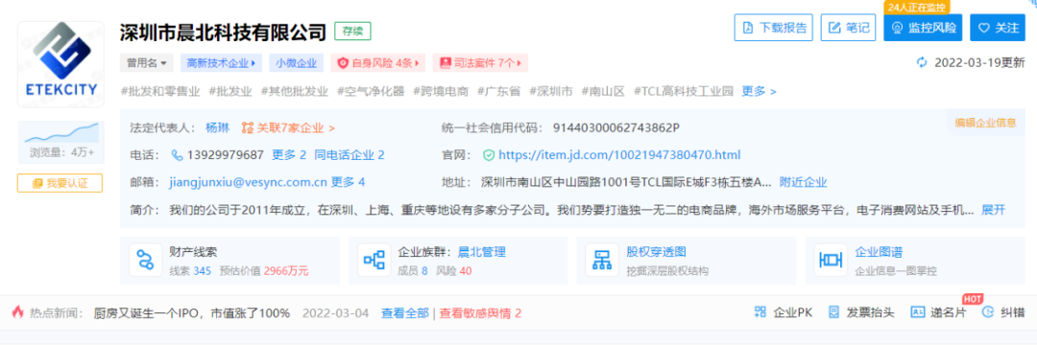Screen dimensions: 1037x345
Task: Open the #跨境电商 tag
Action: (441, 91)
